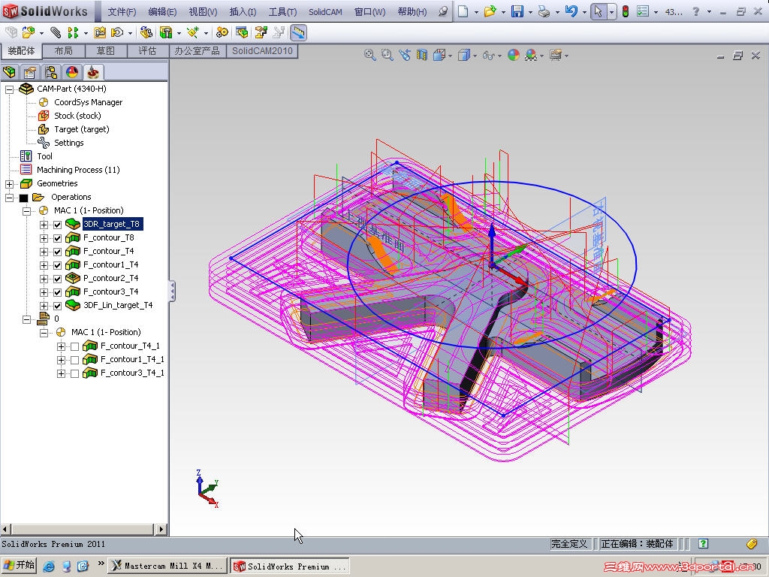Click the 开始 (Start) button
Image resolution: width=769 pixels, height=577 pixels.
point(19,564)
